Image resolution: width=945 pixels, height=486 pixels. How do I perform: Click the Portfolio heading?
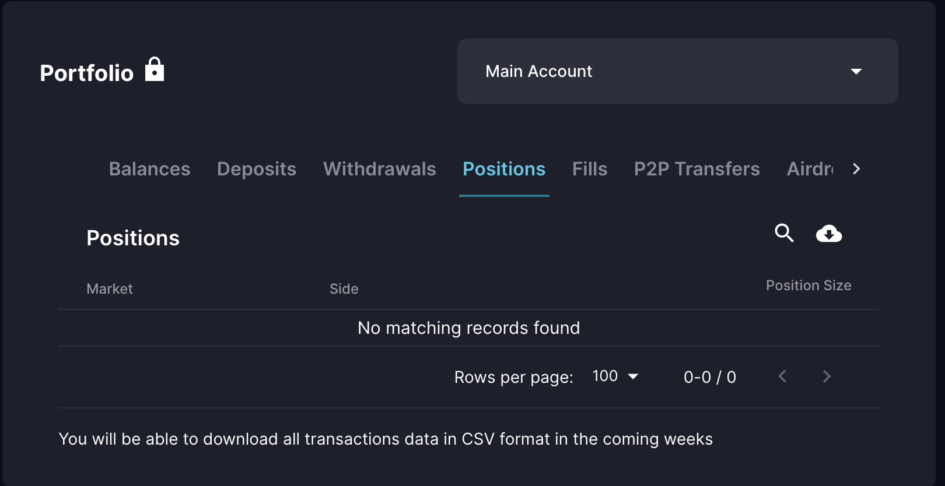coord(87,73)
